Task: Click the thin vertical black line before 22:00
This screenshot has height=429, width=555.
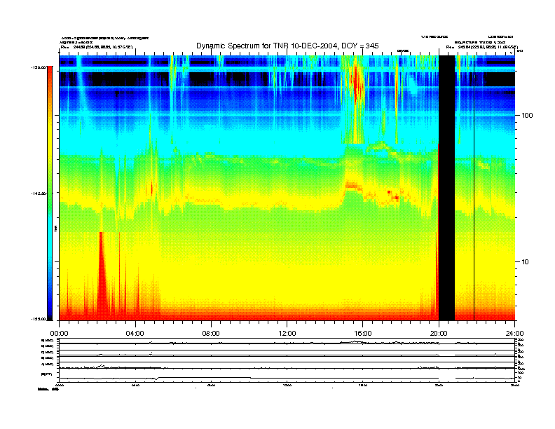Action: click(x=474, y=188)
